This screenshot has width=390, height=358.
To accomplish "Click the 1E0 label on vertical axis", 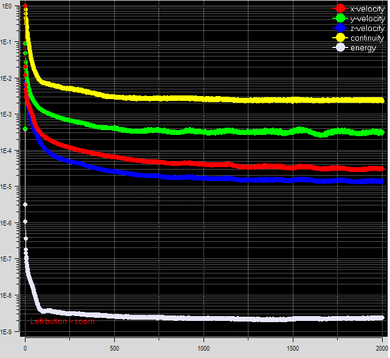I will coord(7,6).
